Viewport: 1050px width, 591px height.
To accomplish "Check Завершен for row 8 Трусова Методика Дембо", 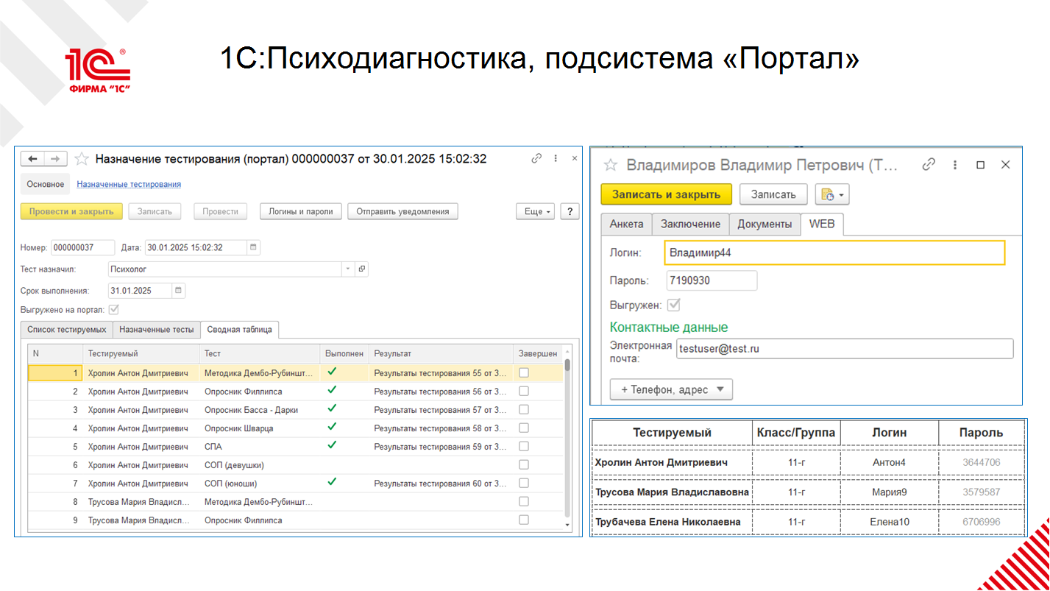I will [524, 501].
